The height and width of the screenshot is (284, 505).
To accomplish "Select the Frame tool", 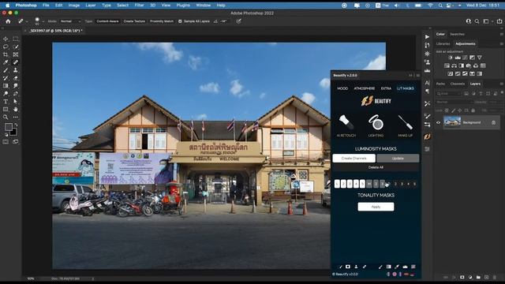I will coord(16,54).
